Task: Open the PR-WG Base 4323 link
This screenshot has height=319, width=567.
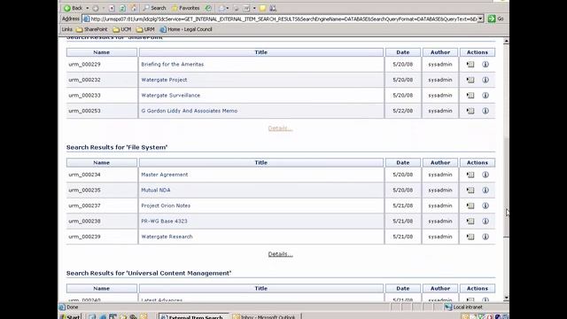Action: (164, 222)
